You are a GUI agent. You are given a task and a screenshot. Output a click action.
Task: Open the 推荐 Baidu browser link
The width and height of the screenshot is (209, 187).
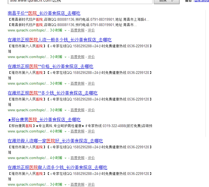(x=202, y=1)
